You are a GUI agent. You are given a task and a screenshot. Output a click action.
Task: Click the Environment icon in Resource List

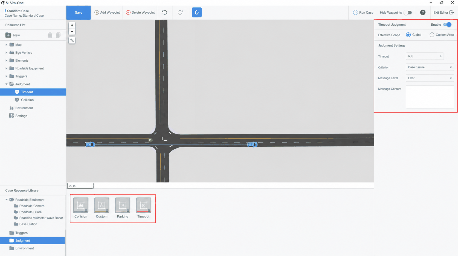(11, 108)
